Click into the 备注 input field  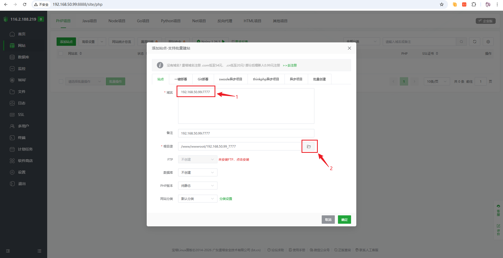(246, 133)
